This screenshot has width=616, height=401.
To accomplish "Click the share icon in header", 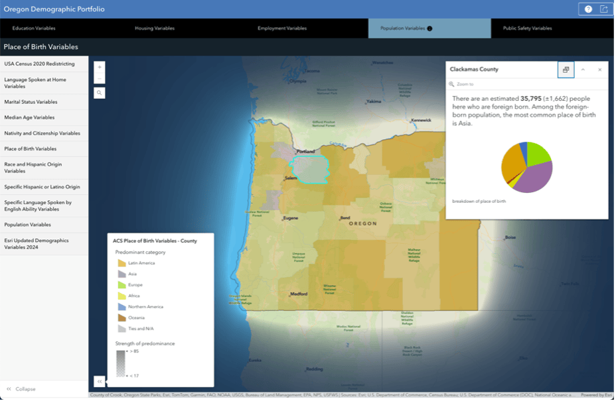I will tap(605, 9).
